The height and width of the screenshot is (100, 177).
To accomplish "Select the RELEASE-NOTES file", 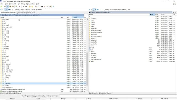I will [x=96, y=59].
